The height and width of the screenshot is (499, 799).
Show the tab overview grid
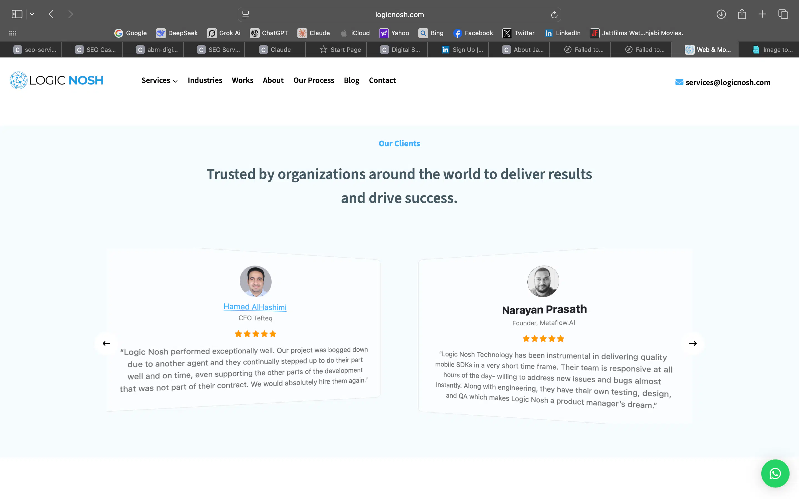[783, 14]
